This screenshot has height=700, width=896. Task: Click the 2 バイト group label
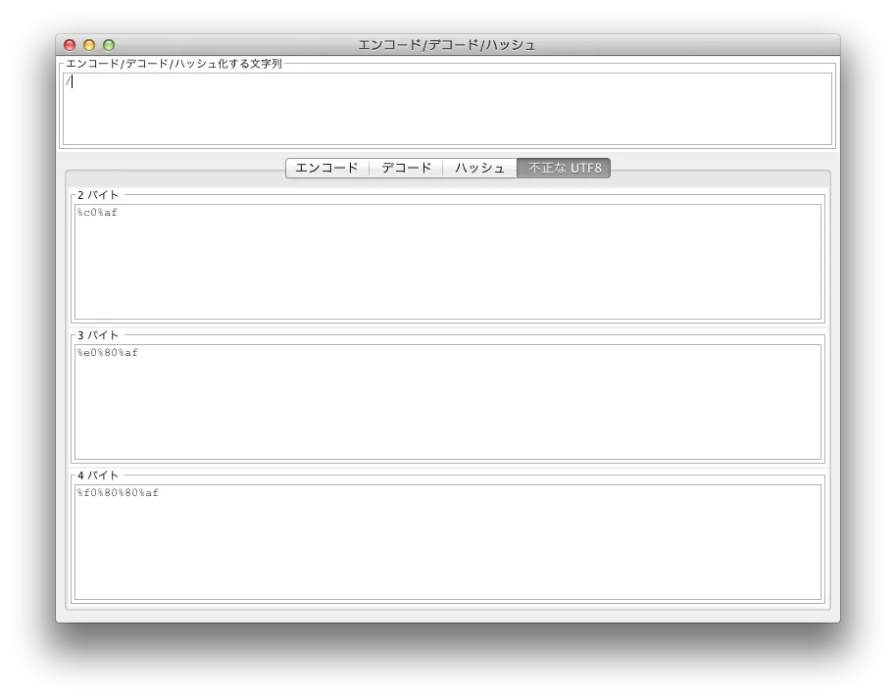[98, 195]
